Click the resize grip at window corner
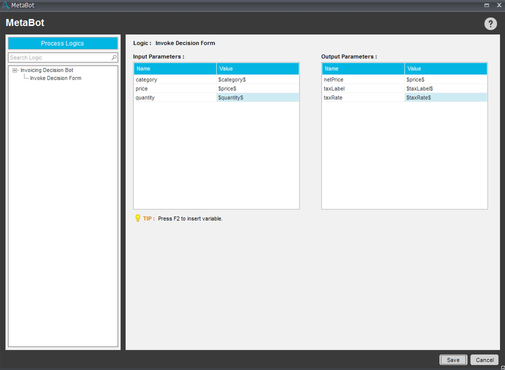This screenshot has height=370, width=505. [x=503, y=368]
